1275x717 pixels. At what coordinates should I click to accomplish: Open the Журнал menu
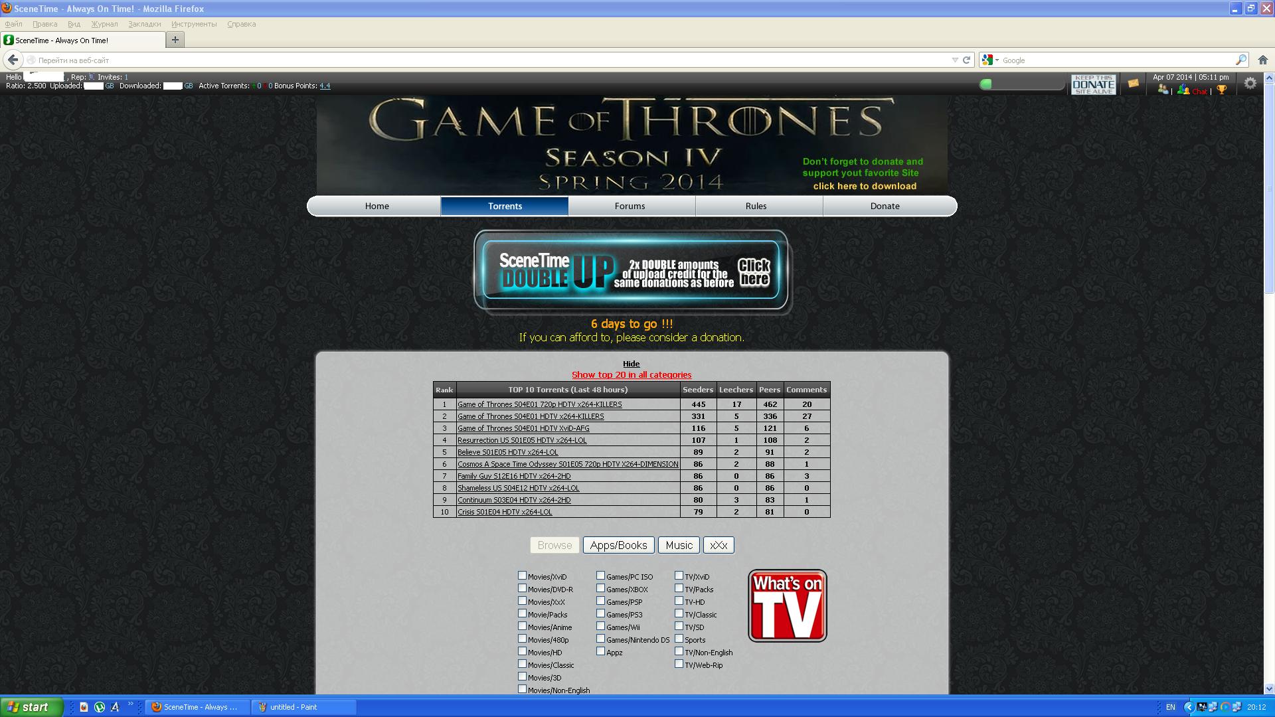(x=104, y=24)
